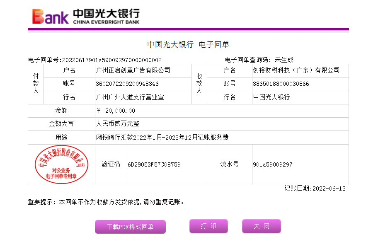Click the 金额大写 label cell
The image size is (378, 249).
pos(61,124)
